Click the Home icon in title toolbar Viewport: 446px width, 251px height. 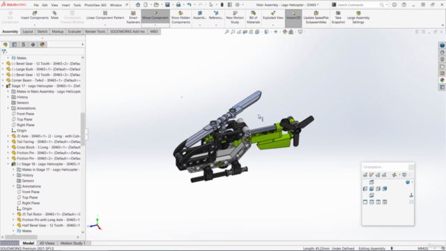(138, 5)
